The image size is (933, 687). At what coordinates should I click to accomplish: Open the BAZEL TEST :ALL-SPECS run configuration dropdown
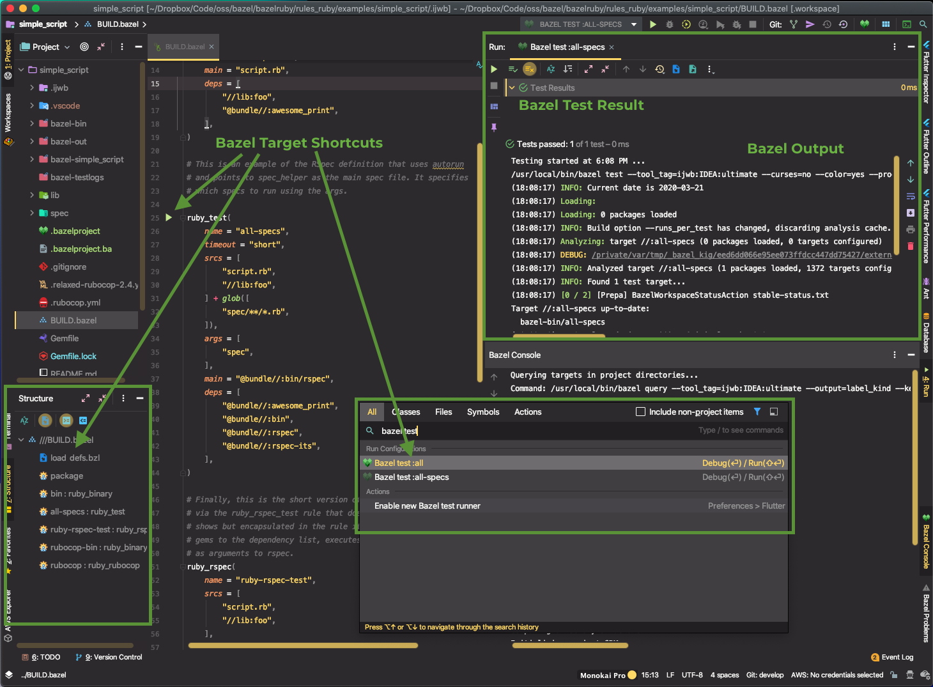point(635,24)
